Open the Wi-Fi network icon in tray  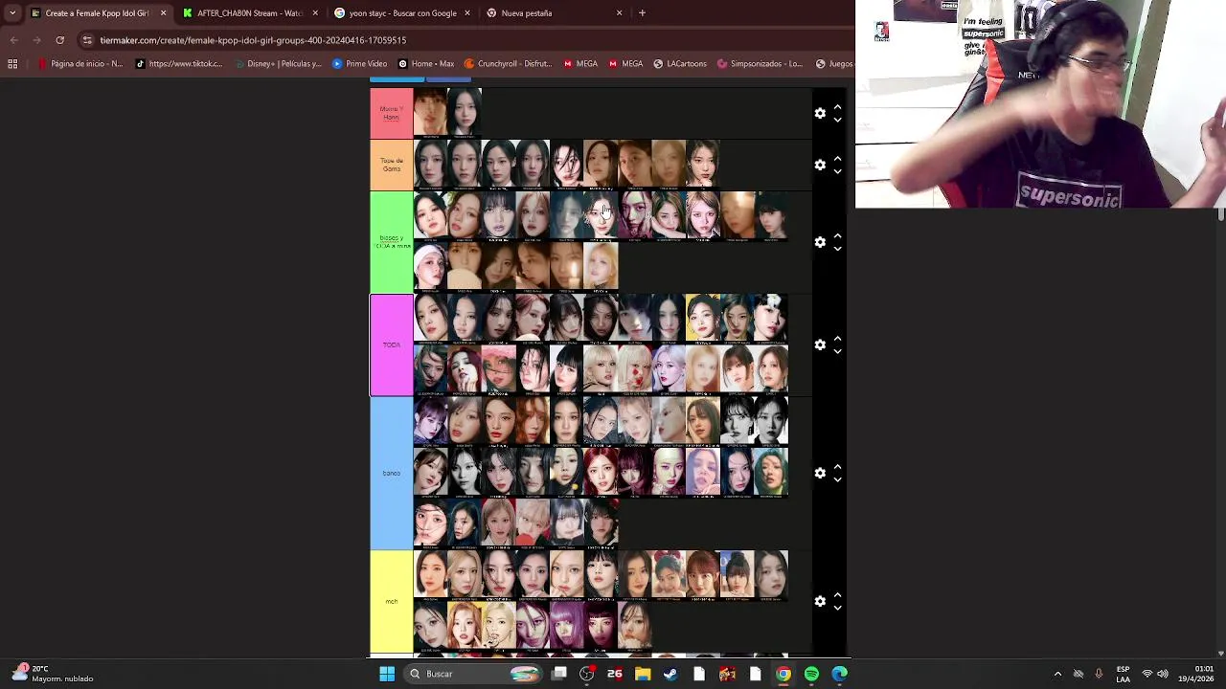[x=1147, y=674]
